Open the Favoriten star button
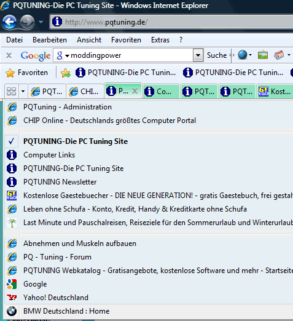This screenshot has height=321, width=293. click(27, 73)
